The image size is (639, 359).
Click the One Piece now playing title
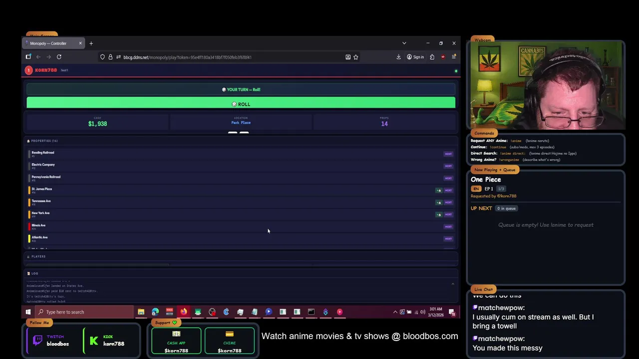point(486,179)
